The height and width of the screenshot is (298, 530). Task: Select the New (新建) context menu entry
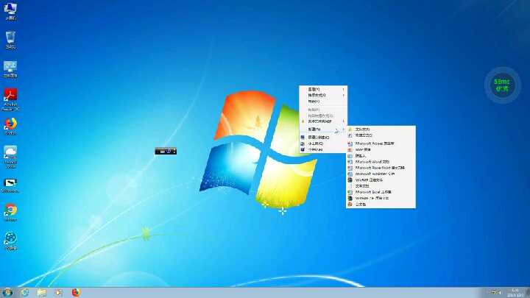(323, 130)
